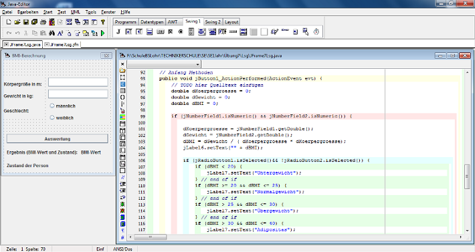Open the Fenster menu
The image size is (475, 252).
click(x=108, y=12)
